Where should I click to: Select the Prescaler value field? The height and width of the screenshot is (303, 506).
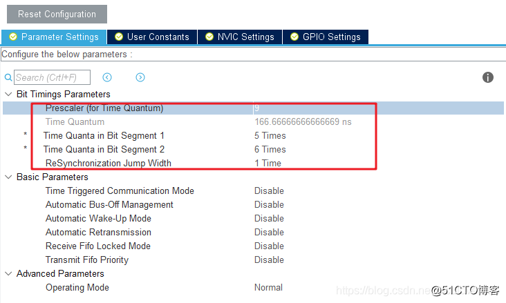click(x=311, y=108)
